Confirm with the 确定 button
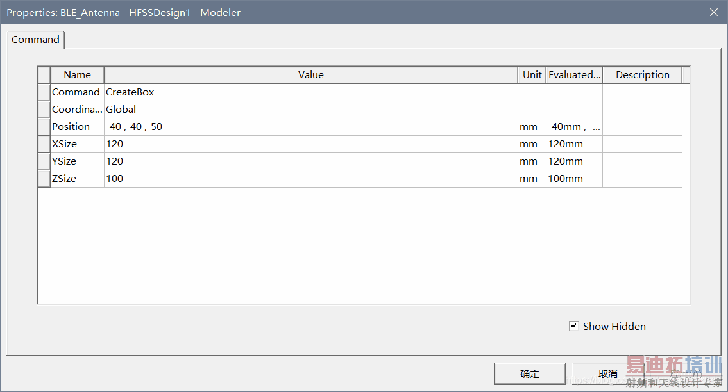The width and height of the screenshot is (728, 392). point(530,373)
